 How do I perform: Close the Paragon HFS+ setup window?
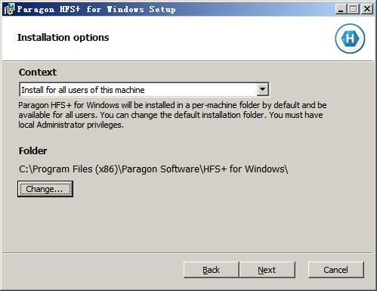pyautogui.click(x=367, y=9)
